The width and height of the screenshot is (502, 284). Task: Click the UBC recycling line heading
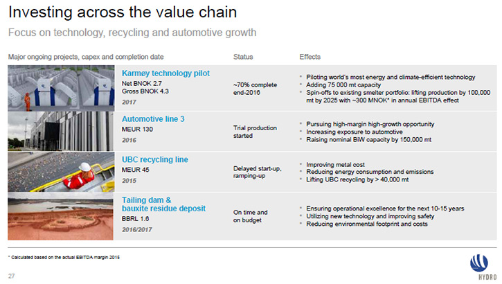point(155,159)
